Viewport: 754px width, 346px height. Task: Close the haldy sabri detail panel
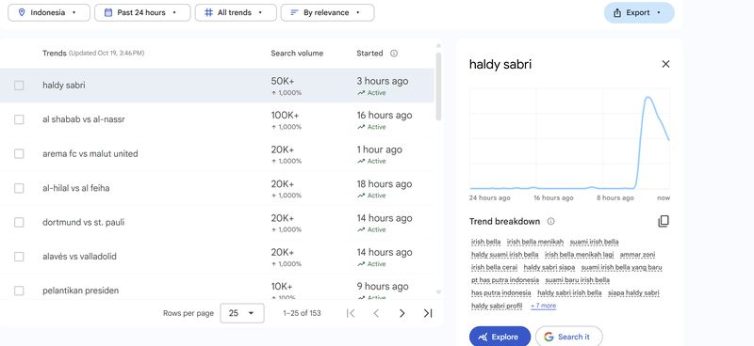click(665, 64)
